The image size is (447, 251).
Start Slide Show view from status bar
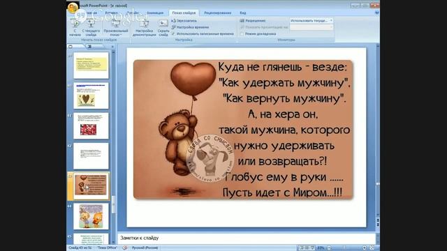[x=312, y=248]
